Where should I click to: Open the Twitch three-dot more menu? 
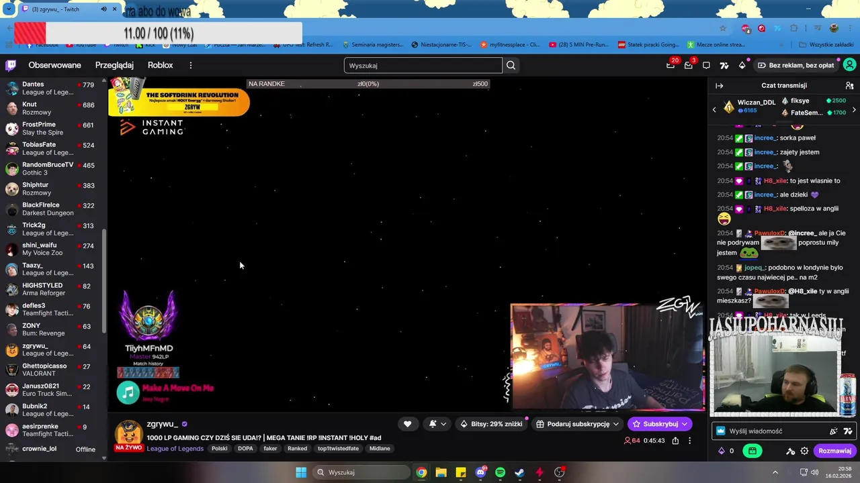tap(191, 65)
